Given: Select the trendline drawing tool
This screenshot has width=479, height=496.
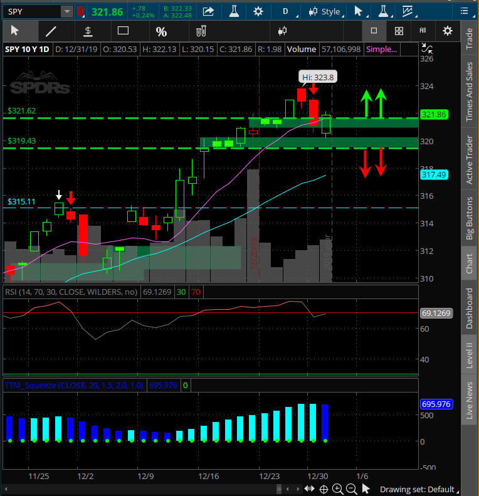Looking at the screenshot, I should coord(51,31).
